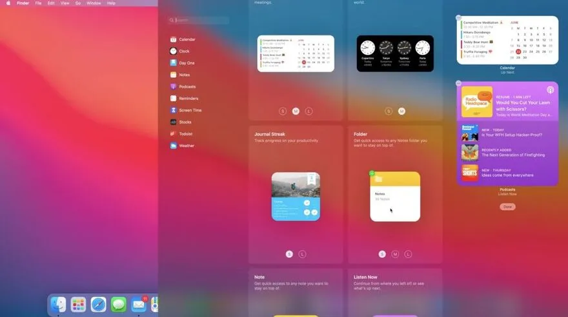The height and width of the screenshot is (317, 568).
Task: Open the File menu
Action: tap(38, 3)
